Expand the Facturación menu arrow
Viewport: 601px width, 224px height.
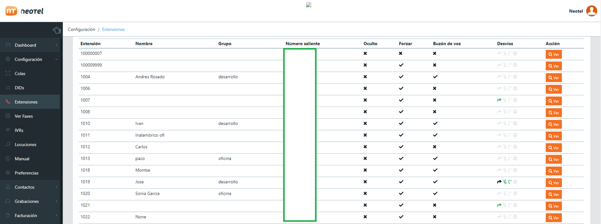[56, 215]
